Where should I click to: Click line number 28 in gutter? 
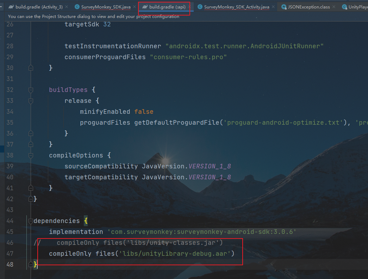coord(10,46)
